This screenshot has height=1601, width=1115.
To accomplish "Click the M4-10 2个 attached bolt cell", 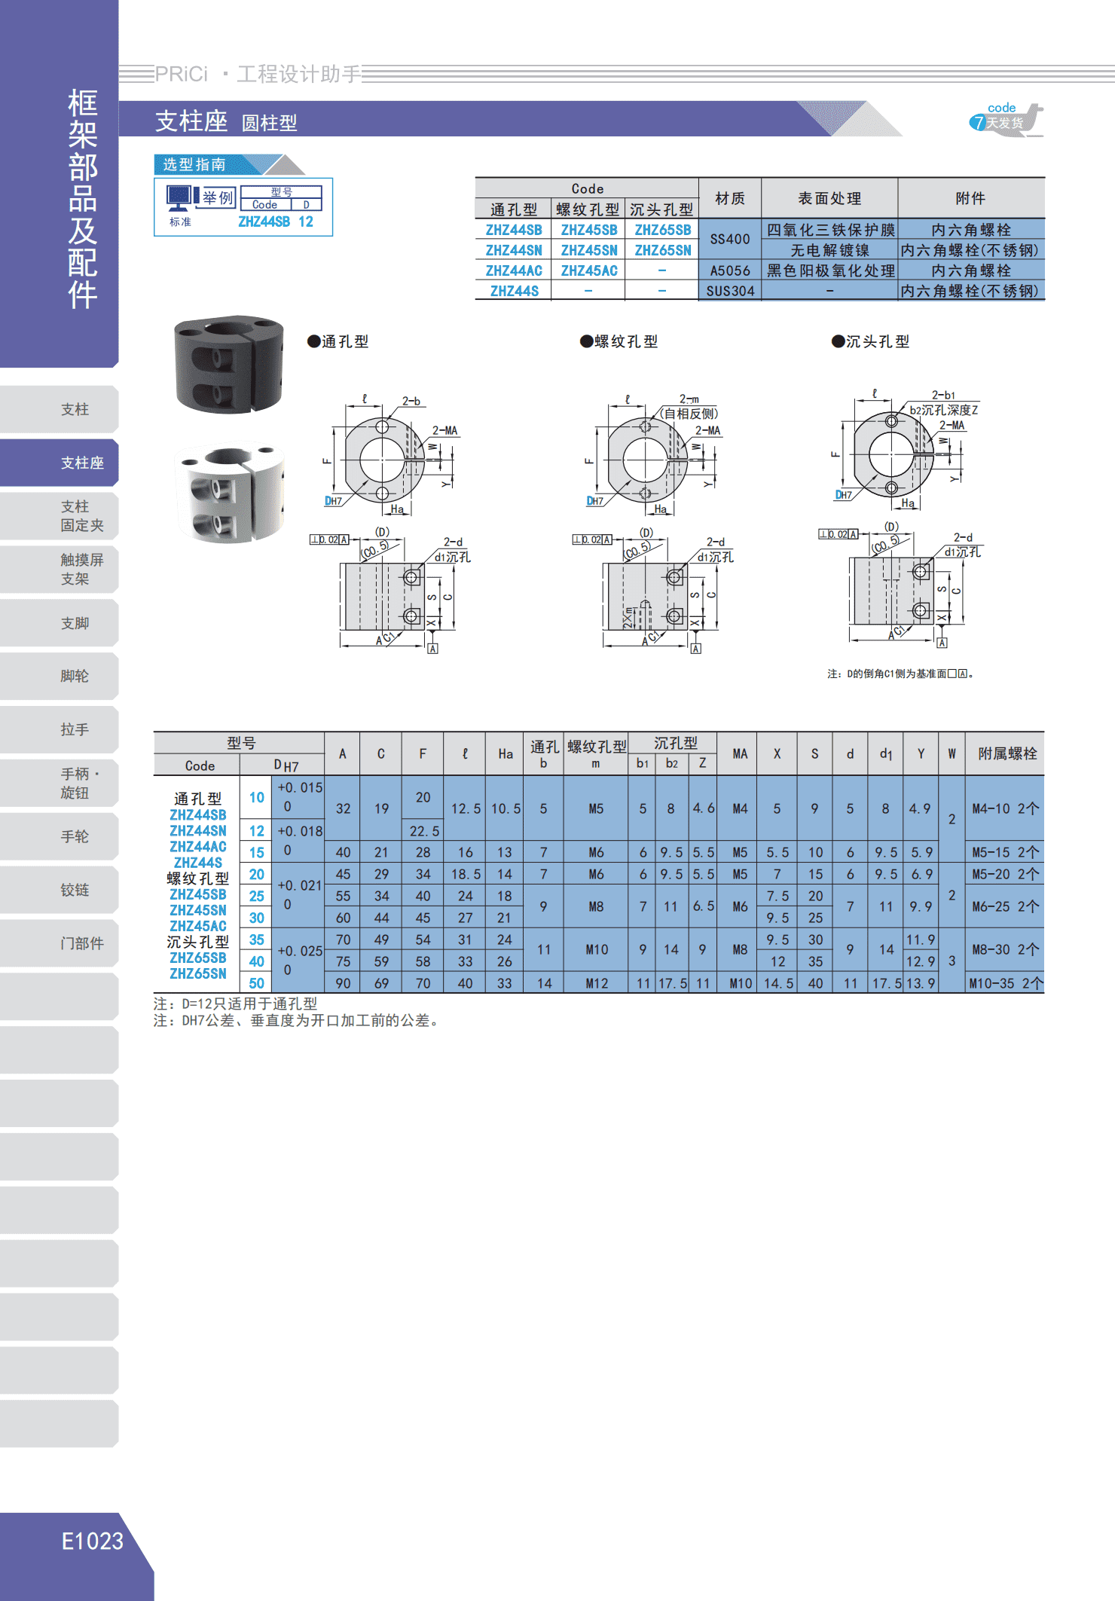I will tap(1005, 808).
